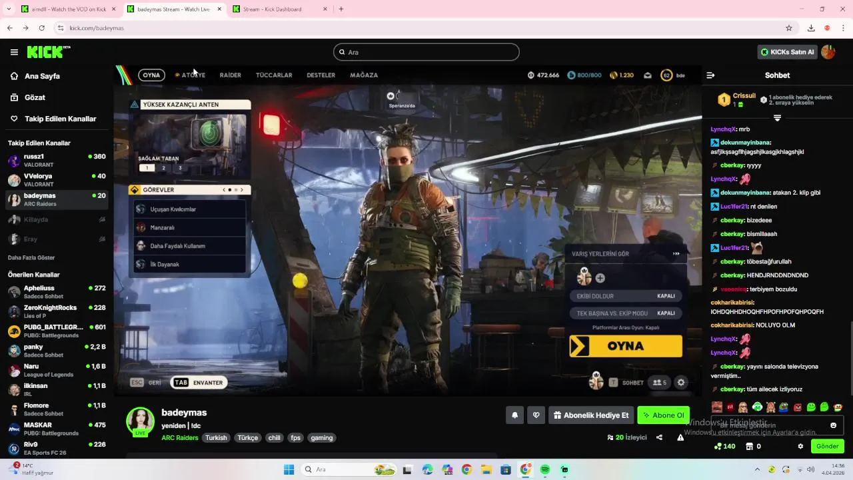
Task: Open the ZeroKnightRocks channel
Action: pos(57,311)
